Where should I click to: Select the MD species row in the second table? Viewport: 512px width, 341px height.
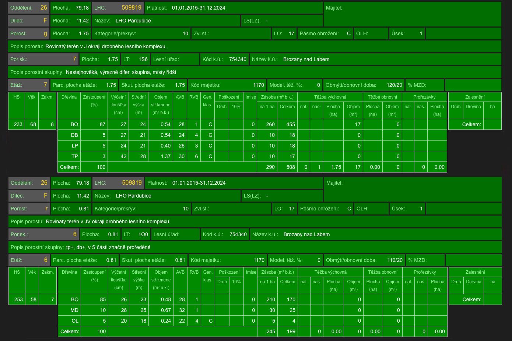tap(253, 310)
